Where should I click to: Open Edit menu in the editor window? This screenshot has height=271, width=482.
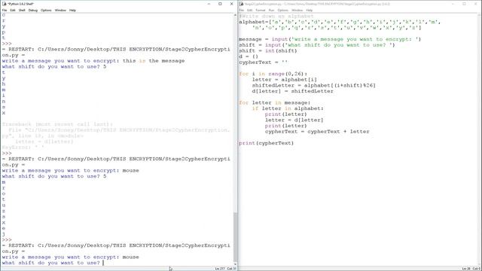[249, 10]
